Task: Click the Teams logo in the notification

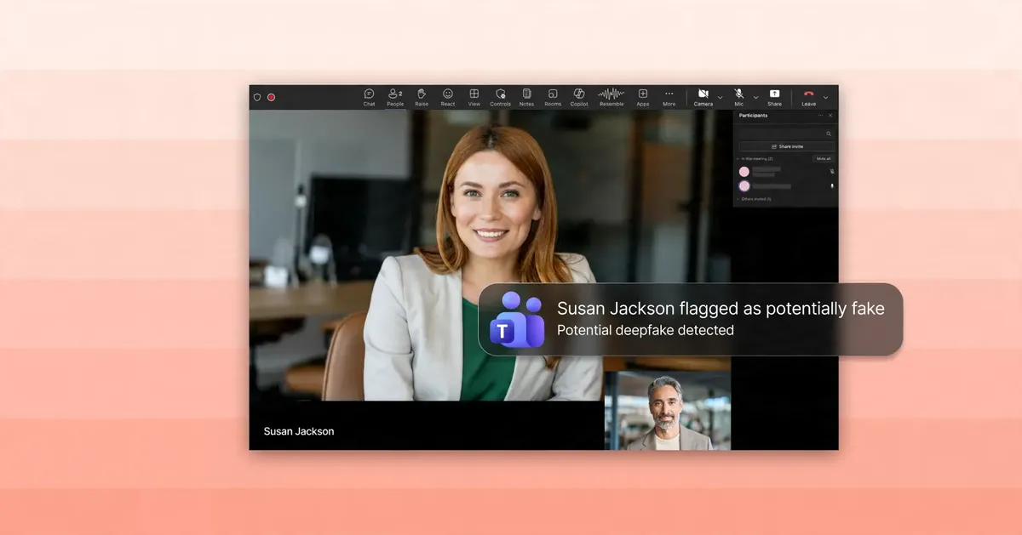Action: (x=518, y=319)
